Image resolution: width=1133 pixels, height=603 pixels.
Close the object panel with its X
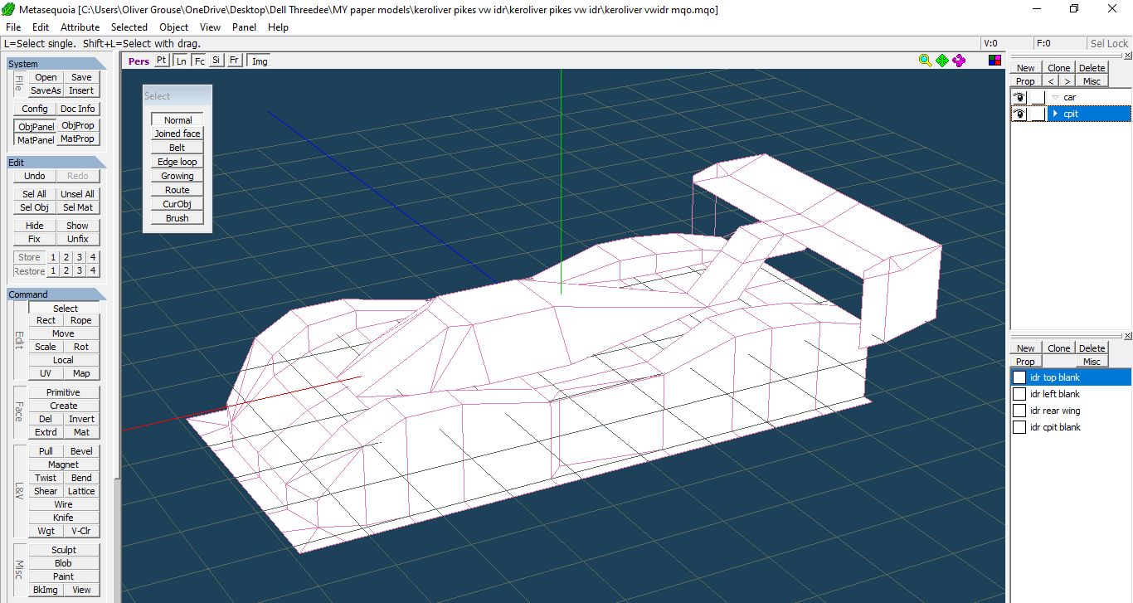[x=1127, y=56]
